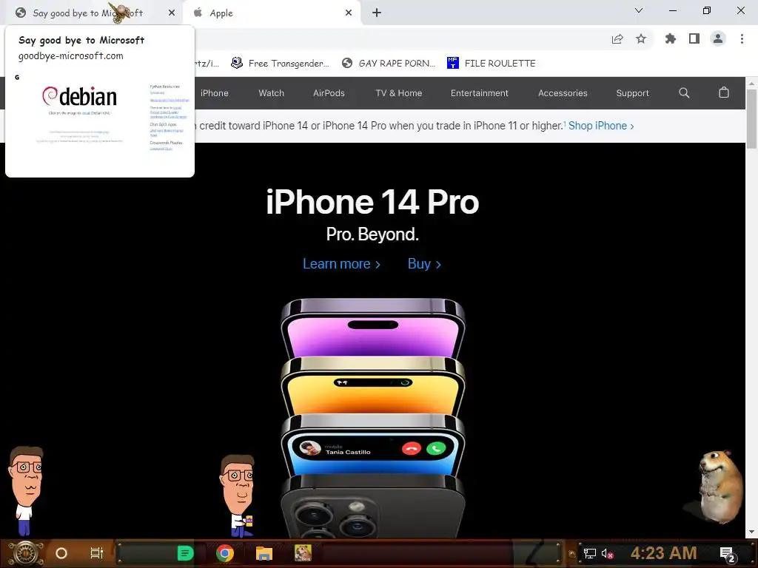Image resolution: width=758 pixels, height=568 pixels.
Task: Open the 'Free Transgender...' bookmark
Action: tap(281, 64)
